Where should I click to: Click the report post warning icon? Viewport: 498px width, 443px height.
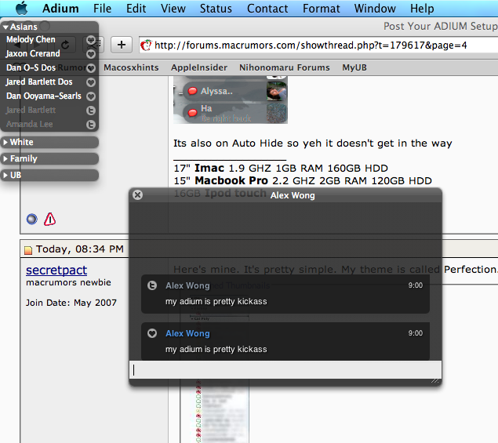pos(50,219)
